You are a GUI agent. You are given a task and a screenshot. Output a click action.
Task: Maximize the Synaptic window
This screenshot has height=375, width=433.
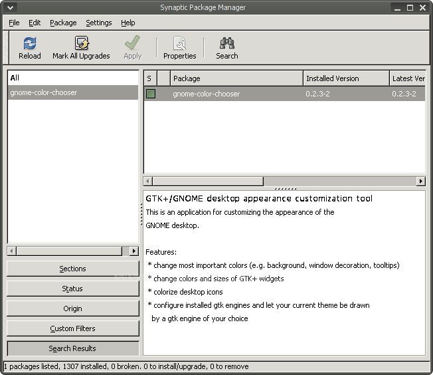click(x=410, y=7)
